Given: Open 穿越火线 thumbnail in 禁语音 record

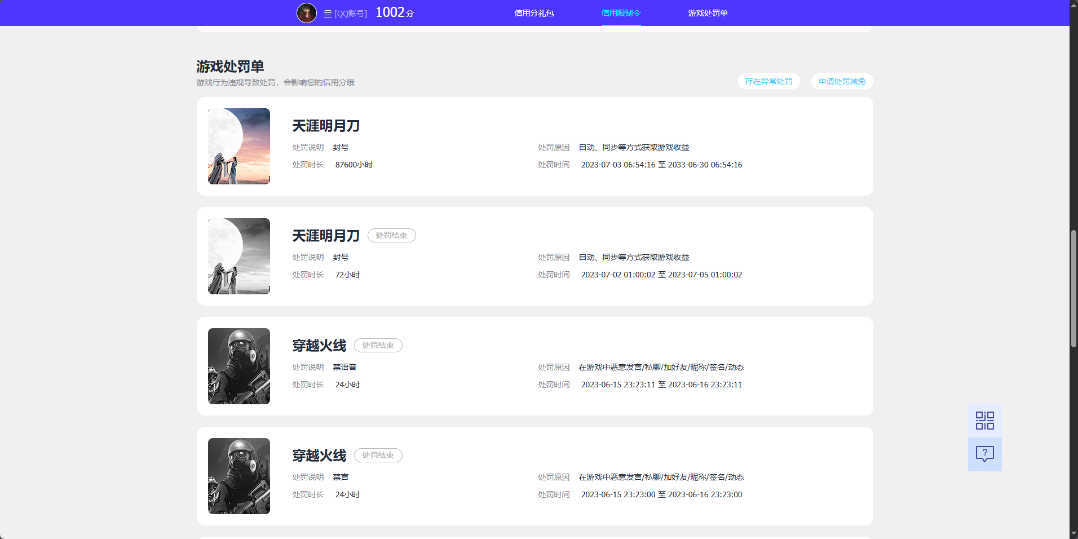Looking at the screenshot, I should point(239,366).
